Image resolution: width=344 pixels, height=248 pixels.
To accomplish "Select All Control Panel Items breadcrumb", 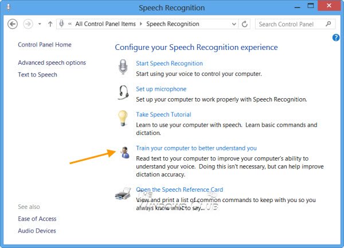I will (105, 24).
